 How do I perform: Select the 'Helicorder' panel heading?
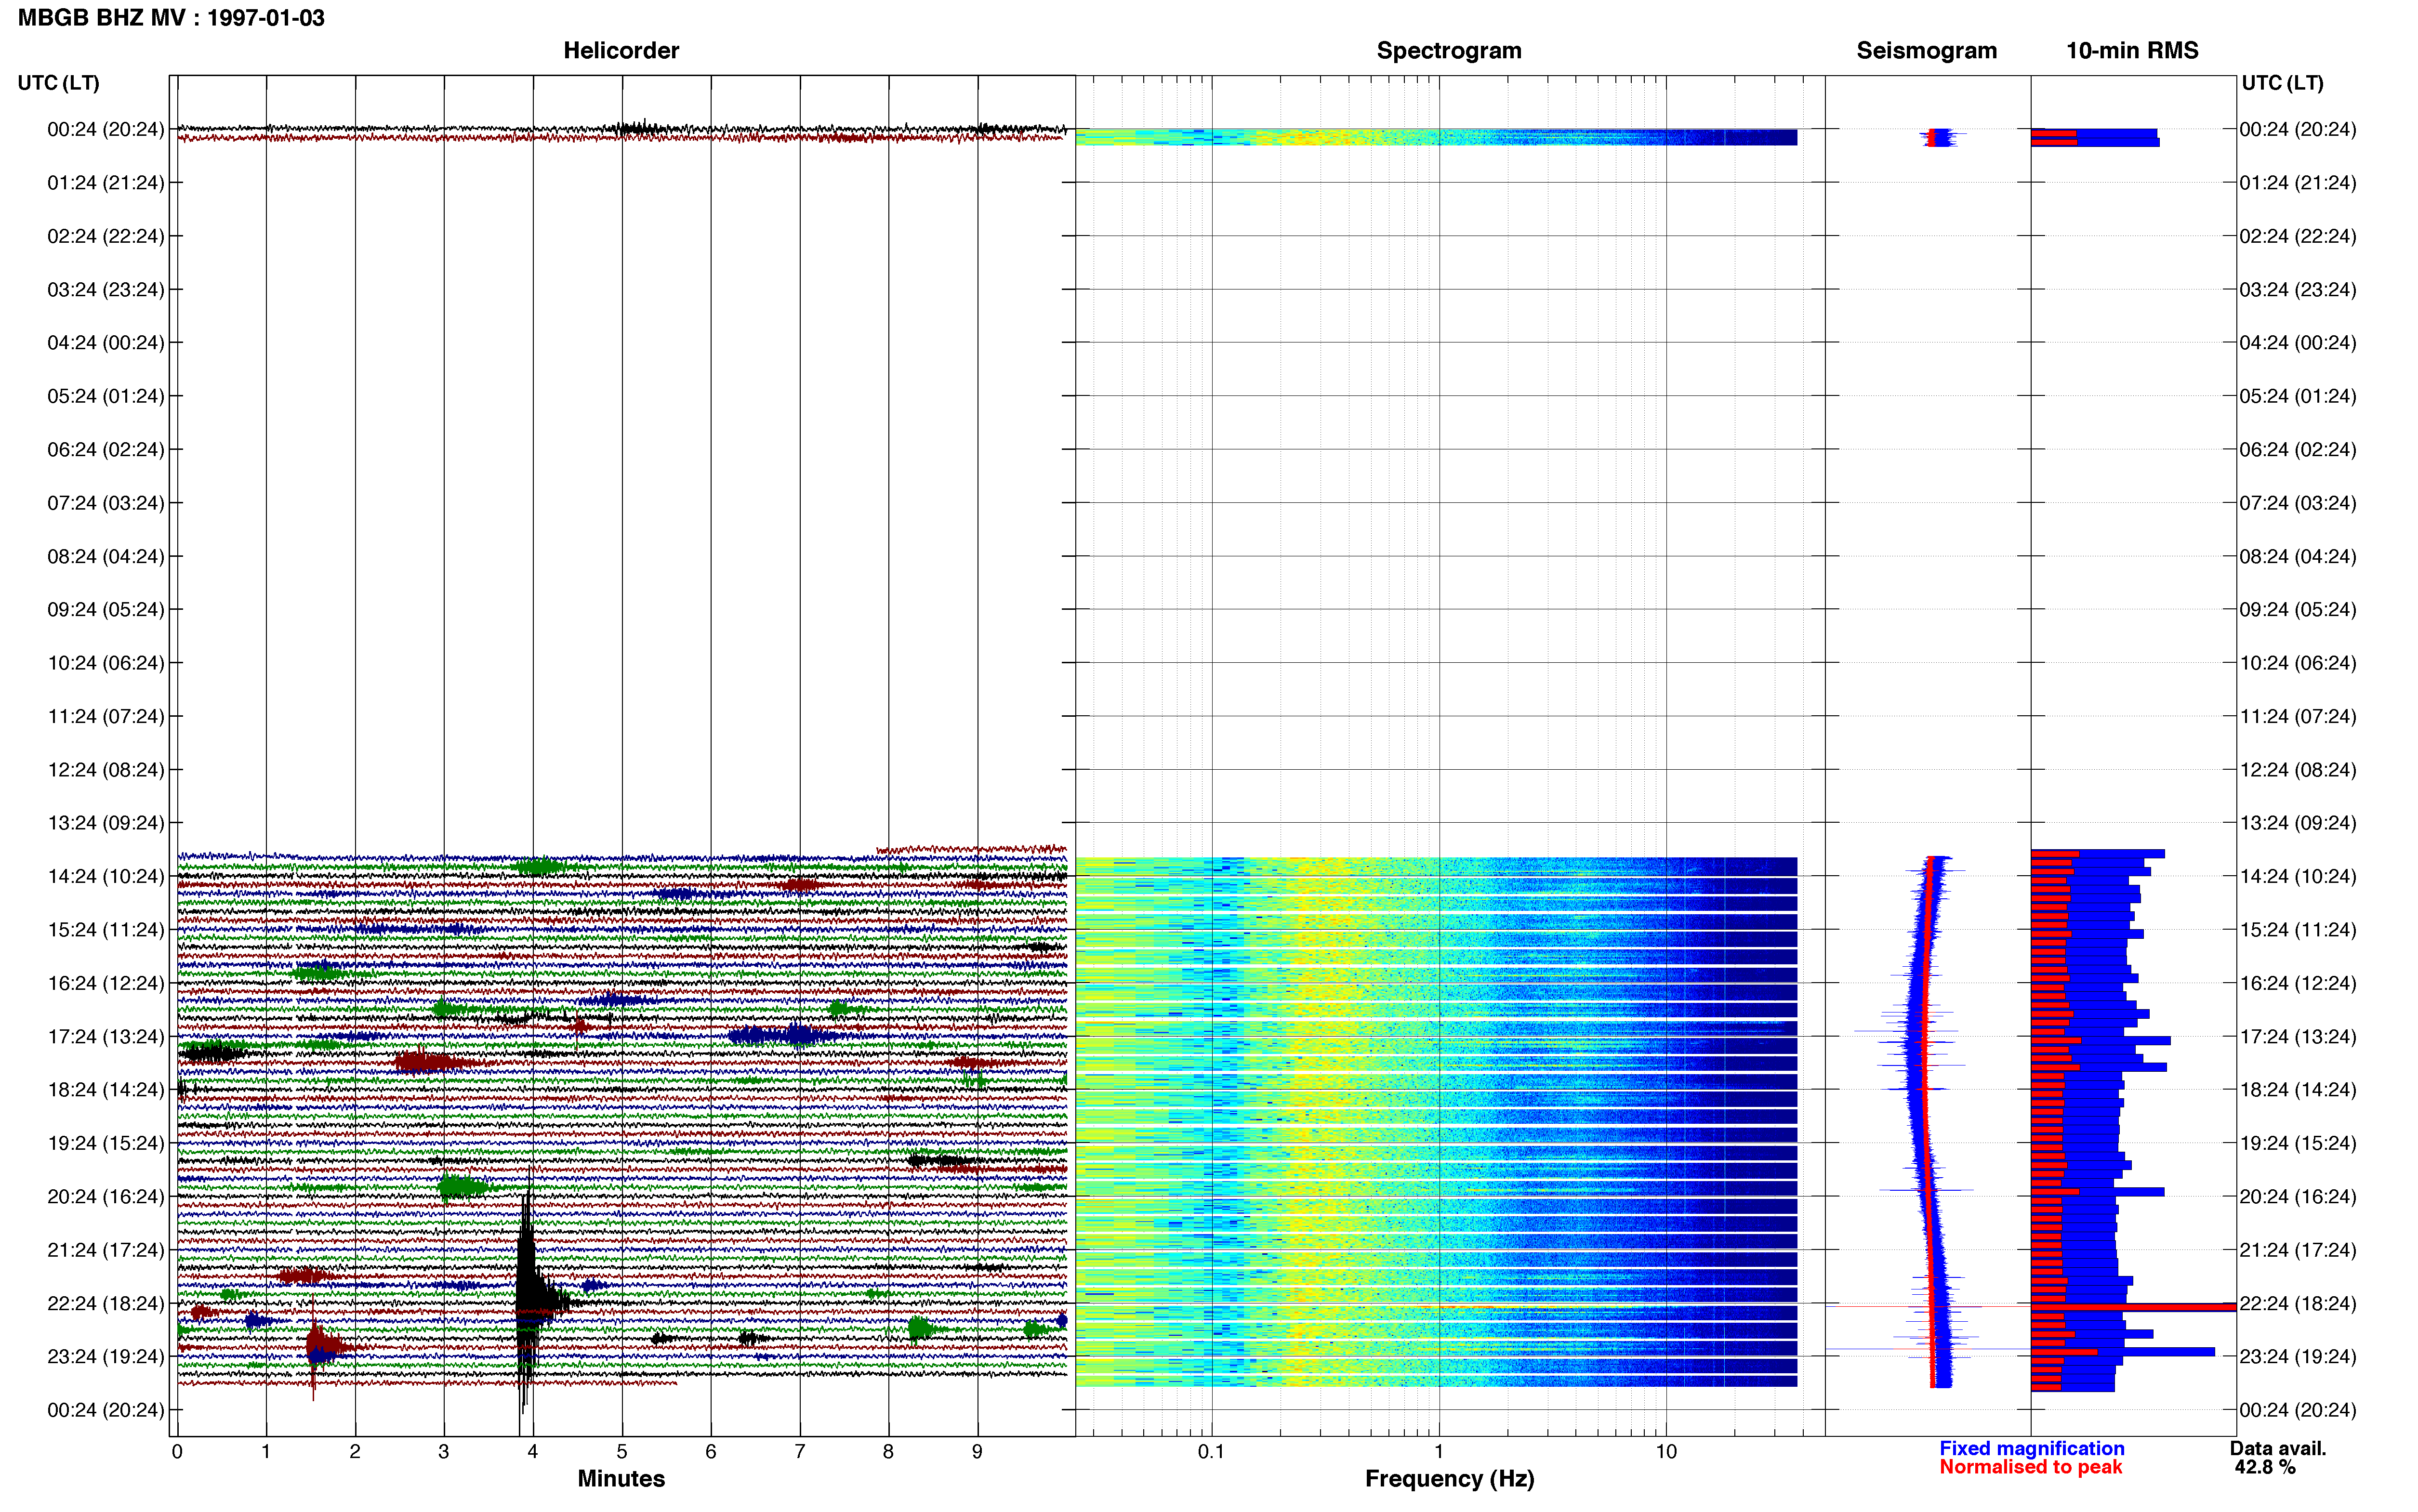tap(621, 51)
